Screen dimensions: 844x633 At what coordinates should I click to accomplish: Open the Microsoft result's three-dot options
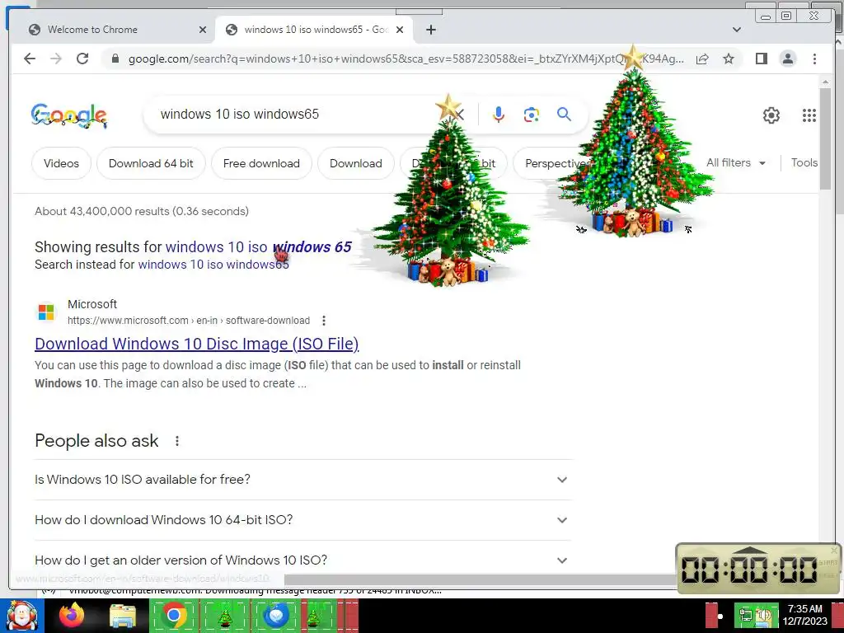click(323, 321)
